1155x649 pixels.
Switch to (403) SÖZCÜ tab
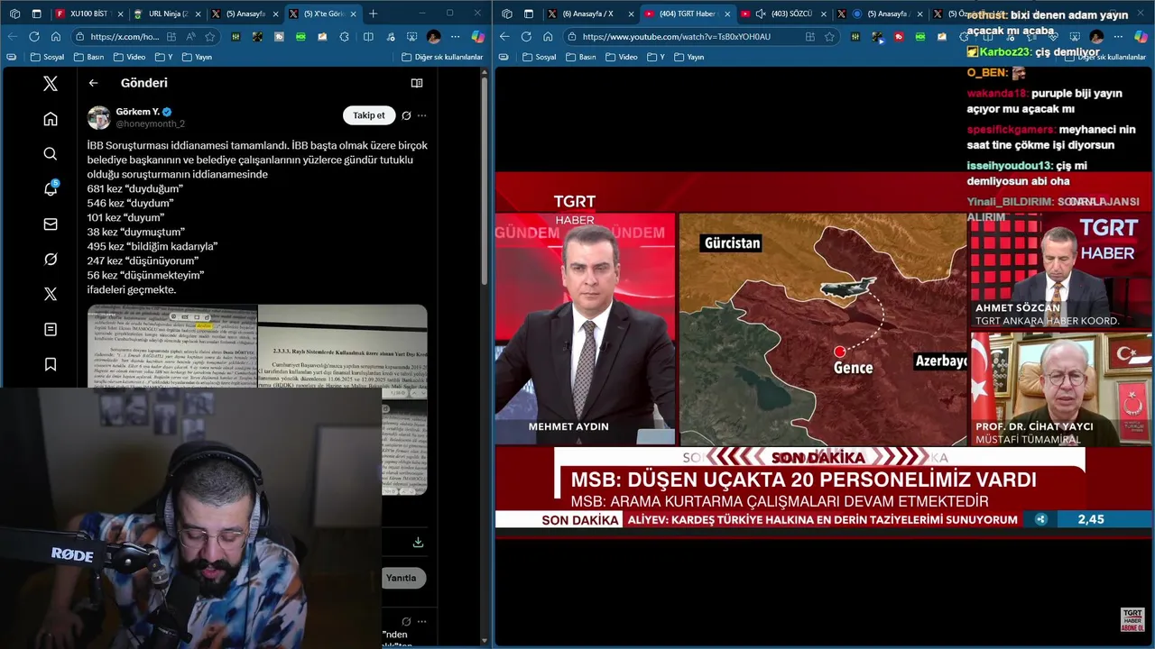click(785, 14)
